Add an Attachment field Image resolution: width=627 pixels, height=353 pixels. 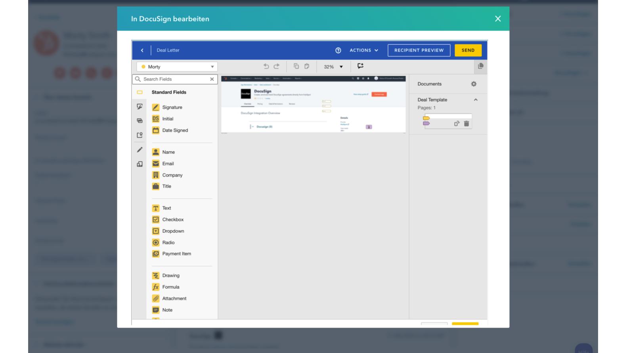coord(174,298)
